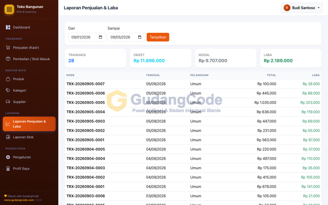The height and width of the screenshot is (205, 328).
Task: Visit the www.gudangcode.com link
Action: coord(19,200)
